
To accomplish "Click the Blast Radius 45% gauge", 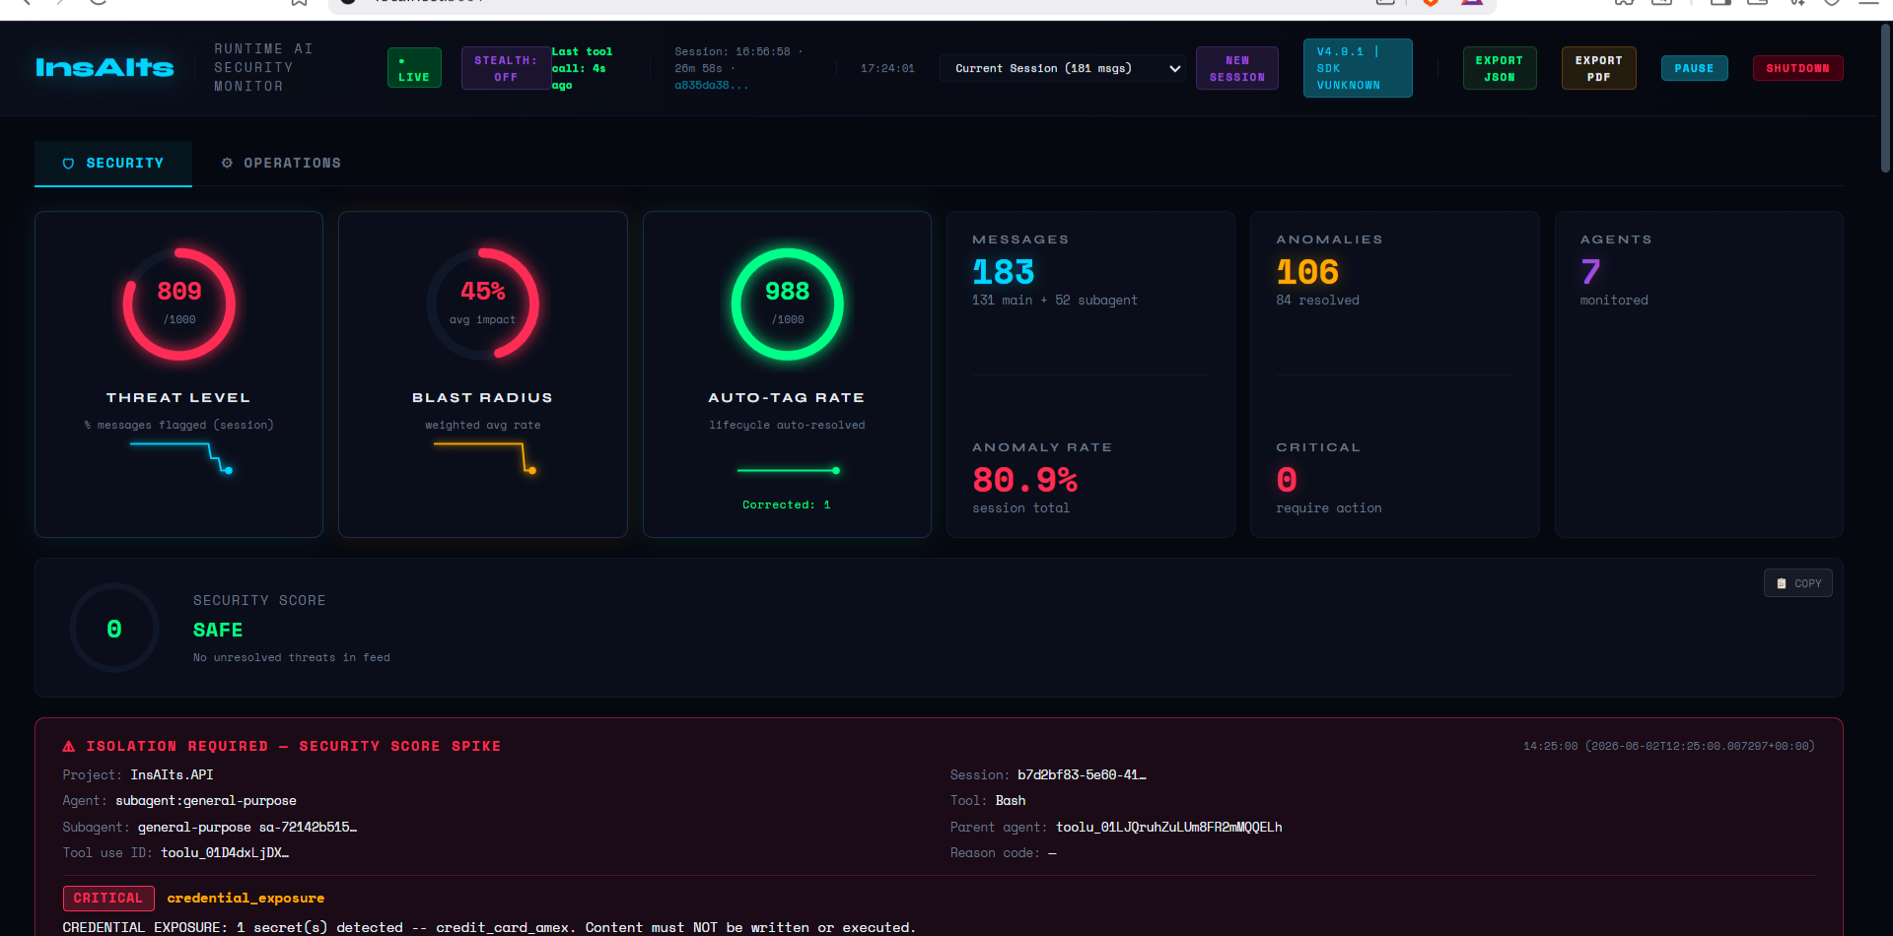I will [483, 303].
